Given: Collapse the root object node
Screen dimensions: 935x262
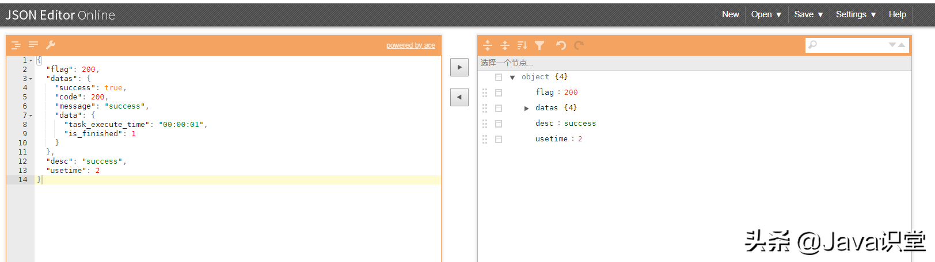Looking at the screenshot, I should pyautogui.click(x=512, y=78).
